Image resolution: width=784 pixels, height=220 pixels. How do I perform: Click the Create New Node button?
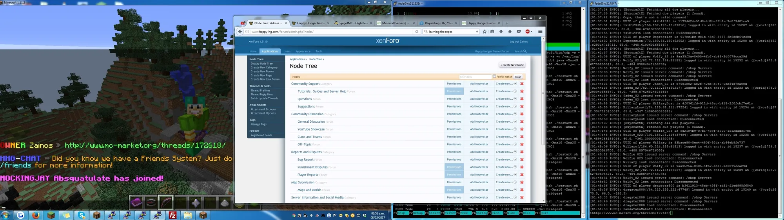pyautogui.click(x=512, y=65)
